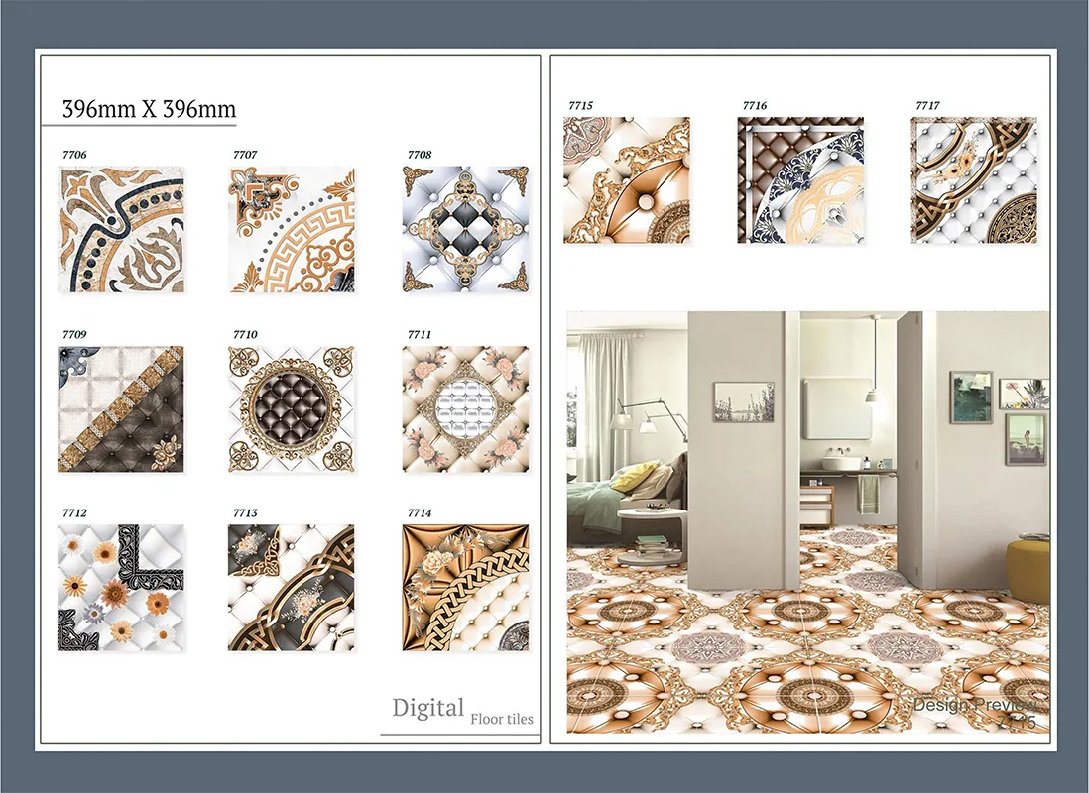Choose the 7717 white tufted tile thumbnail
Viewport: 1089px width, 793px height.
pyautogui.click(x=974, y=180)
